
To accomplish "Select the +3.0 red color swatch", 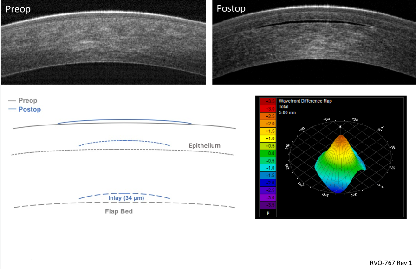I will click(268, 108).
